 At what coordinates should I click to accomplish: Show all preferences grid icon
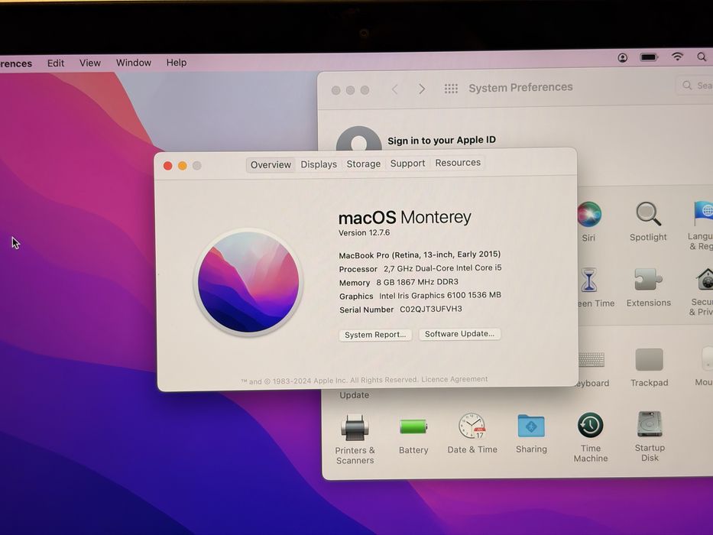451,88
